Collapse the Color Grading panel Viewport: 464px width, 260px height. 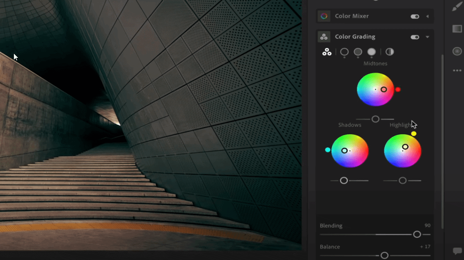click(428, 37)
